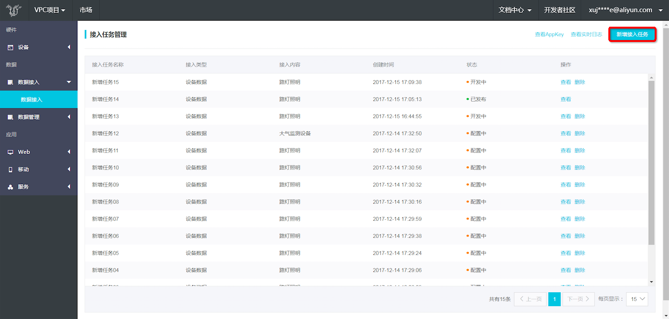Click 删除 for 新增任务05
Screen dimensions: 669x319
click(x=580, y=253)
